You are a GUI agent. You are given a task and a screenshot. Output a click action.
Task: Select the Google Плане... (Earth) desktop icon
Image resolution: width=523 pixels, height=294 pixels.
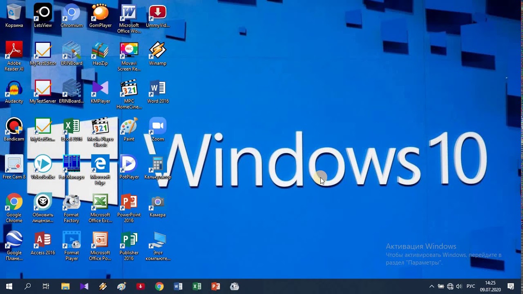[14, 246]
